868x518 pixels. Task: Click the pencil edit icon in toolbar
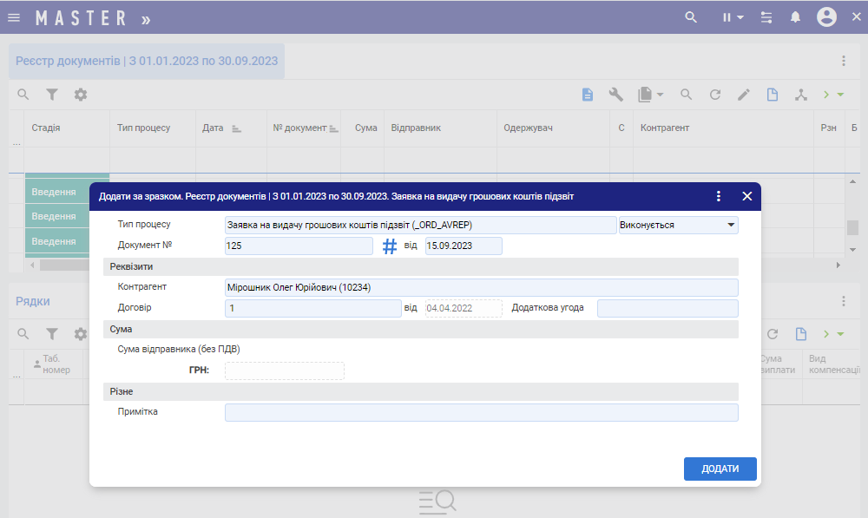pyautogui.click(x=744, y=95)
